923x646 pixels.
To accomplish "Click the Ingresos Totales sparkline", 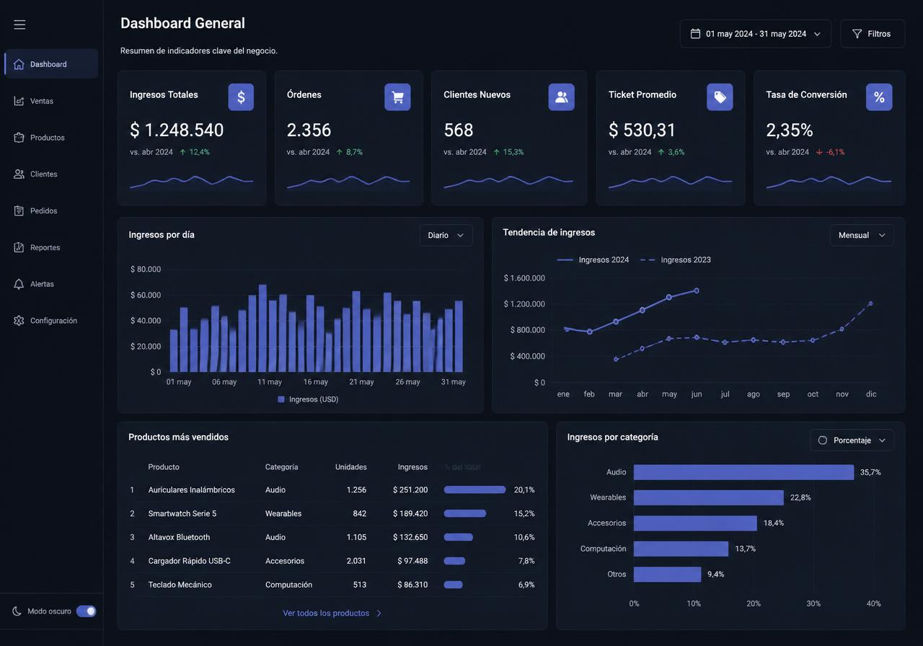I will point(191,182).
